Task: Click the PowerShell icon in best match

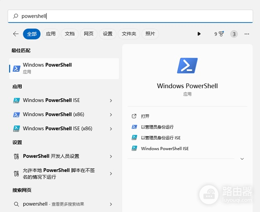Action: (16, 68)
